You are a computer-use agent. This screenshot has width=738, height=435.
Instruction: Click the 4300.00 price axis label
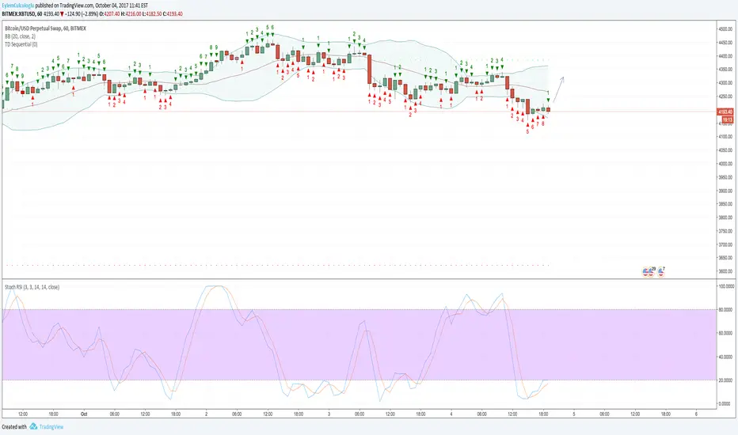[725, 83]
